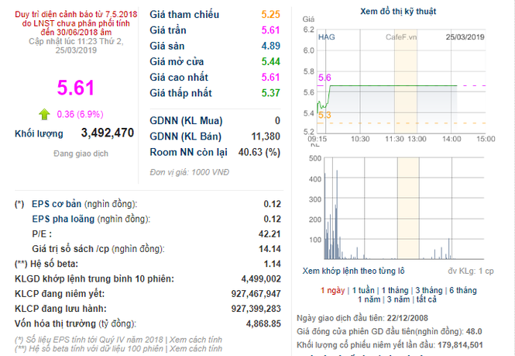Click the HAG ticker label on chart
Viewport: 515px width, 356px height.
(327, 37)
